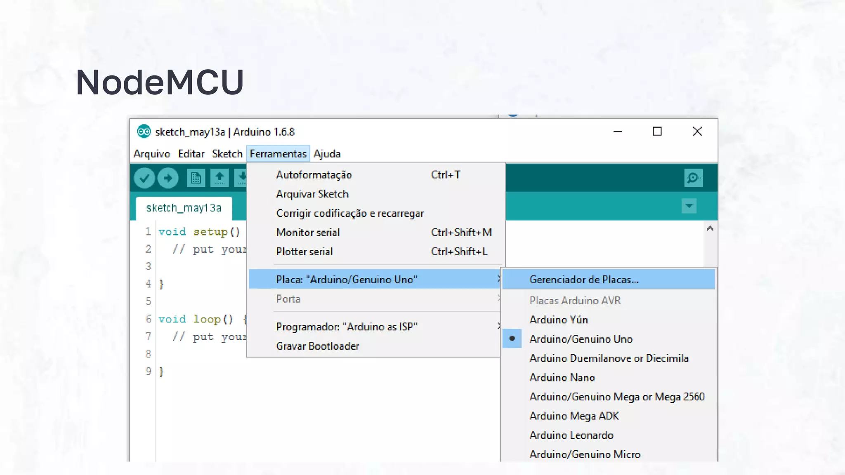845x475 pixels.
Task: Open Gerenciador de Placas
Action: click(609, 280)
